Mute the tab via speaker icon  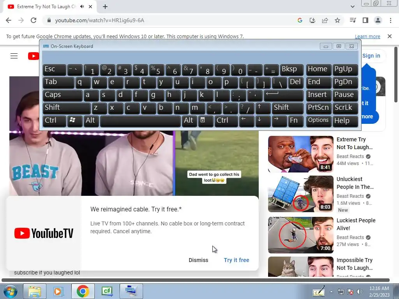pyautogui.click(x=82, y=7)
